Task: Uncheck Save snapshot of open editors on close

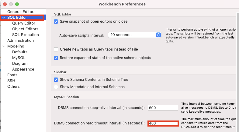Action: tap(56, 21)
